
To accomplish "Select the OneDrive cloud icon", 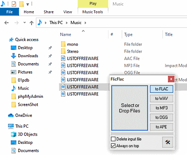I will tap(11, 115).
